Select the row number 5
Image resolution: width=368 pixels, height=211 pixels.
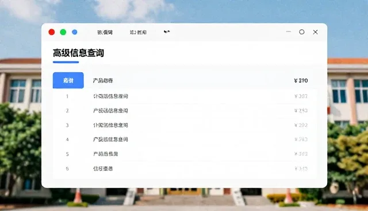point(67,154)
